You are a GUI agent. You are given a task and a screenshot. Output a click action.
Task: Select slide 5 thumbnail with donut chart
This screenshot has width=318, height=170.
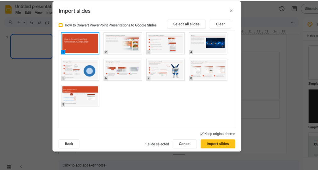point(80,70)
